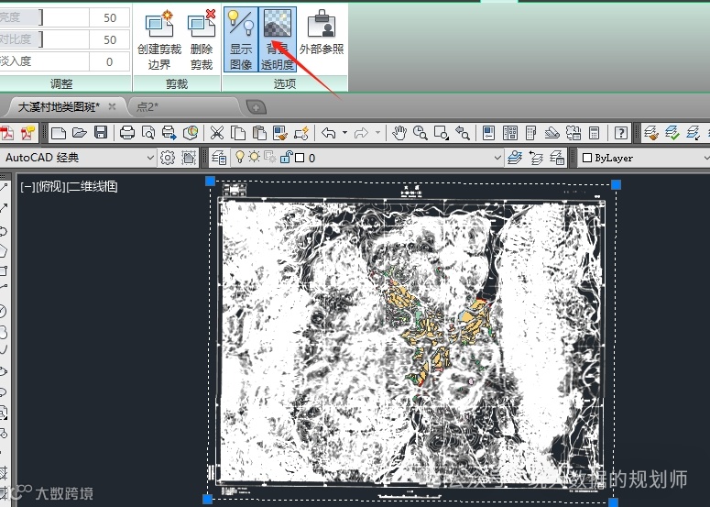The image size is (710, 507).
Task: Click the Zoom Previous icon
Action: pos(463,133)
